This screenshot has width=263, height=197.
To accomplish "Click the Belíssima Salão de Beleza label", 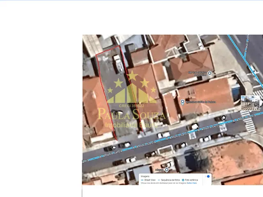I will point(201,102).
